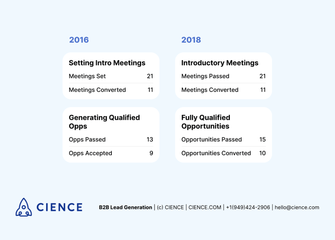The image size is (335, 240).
Task: Click the CIENCE rocket logo icon
Action: [x=24, y=207]
